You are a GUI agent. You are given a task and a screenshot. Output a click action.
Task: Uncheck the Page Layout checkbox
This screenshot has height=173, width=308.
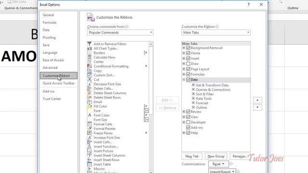(188, 69)
